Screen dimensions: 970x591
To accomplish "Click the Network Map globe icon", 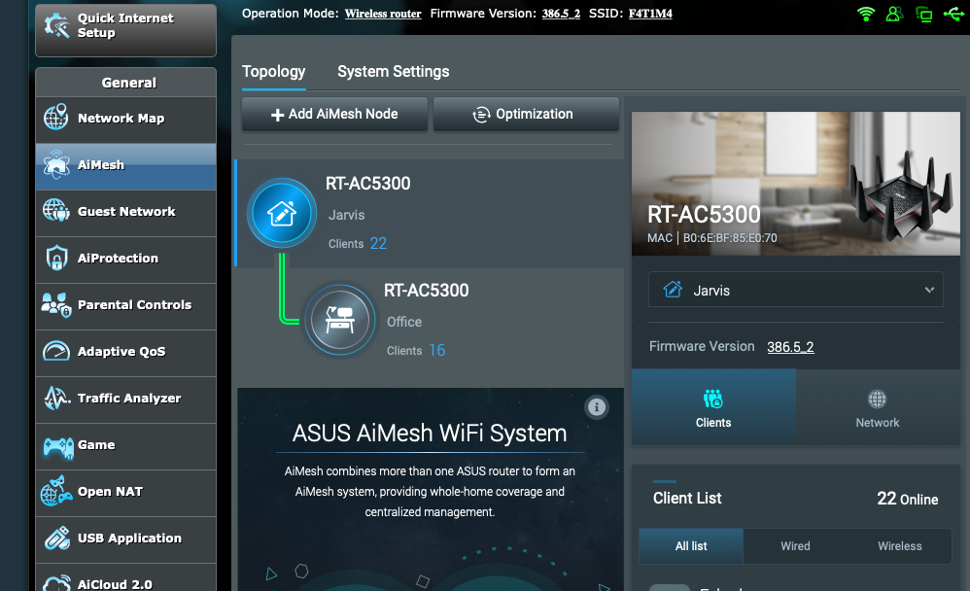I will point(55,118).
